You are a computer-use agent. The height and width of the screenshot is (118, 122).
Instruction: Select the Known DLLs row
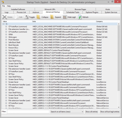point(60,48)
